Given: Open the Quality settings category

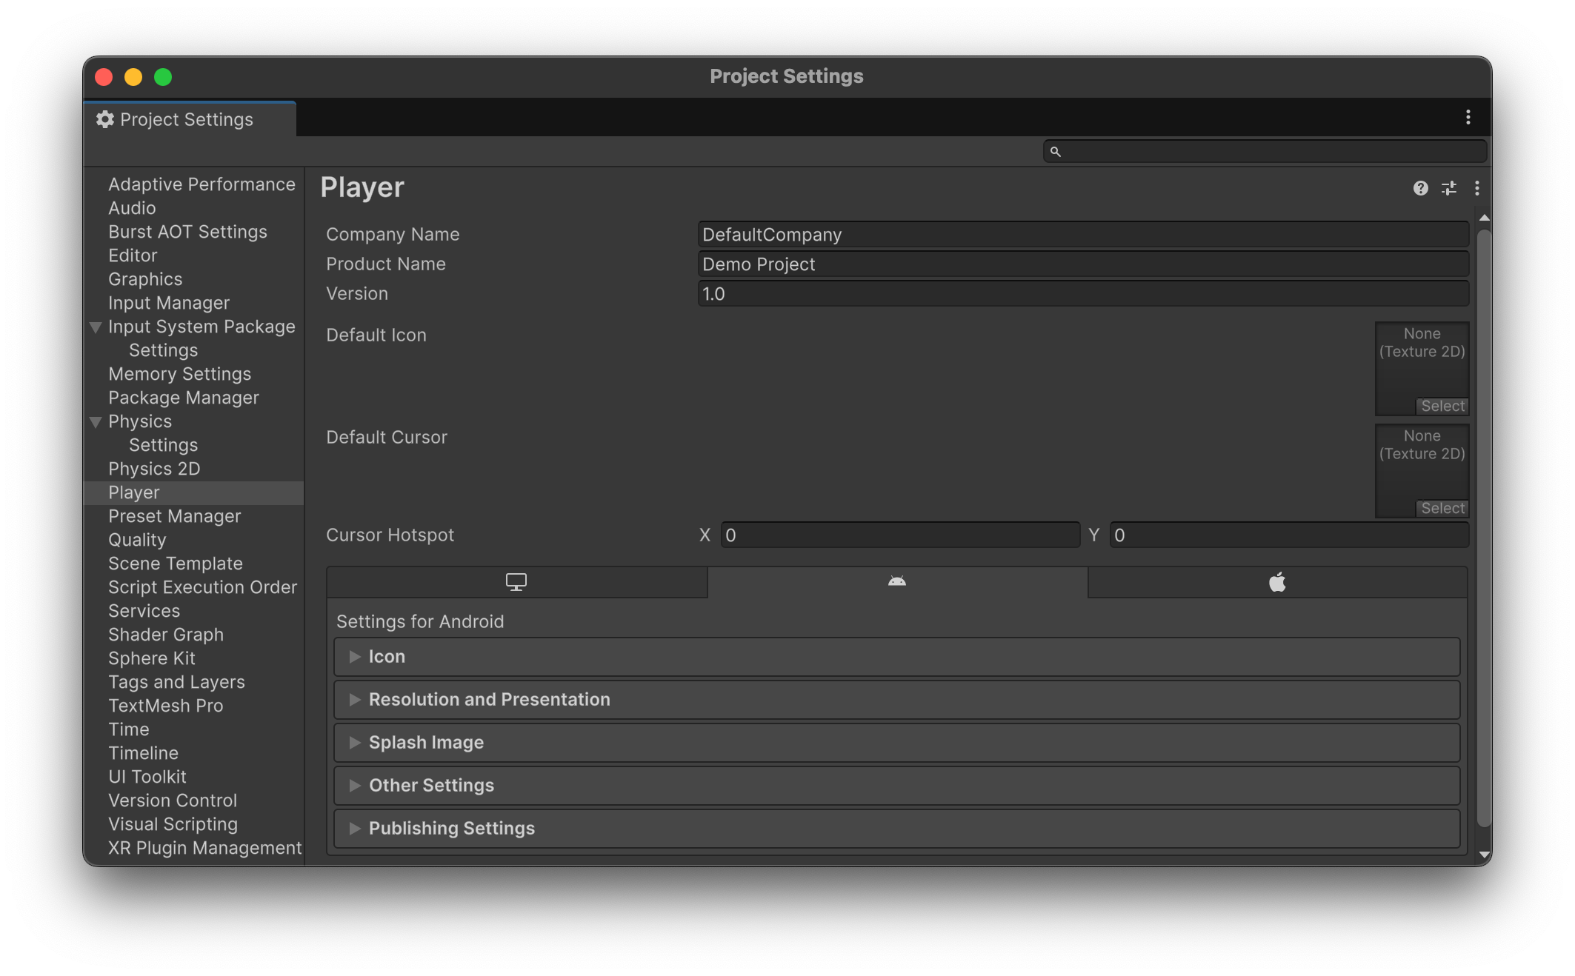Looking at the screenshot, I should pyautogui.click(x=137, y=540).
